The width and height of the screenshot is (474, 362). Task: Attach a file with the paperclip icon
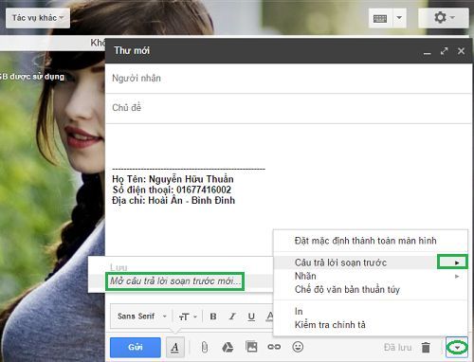205,347
